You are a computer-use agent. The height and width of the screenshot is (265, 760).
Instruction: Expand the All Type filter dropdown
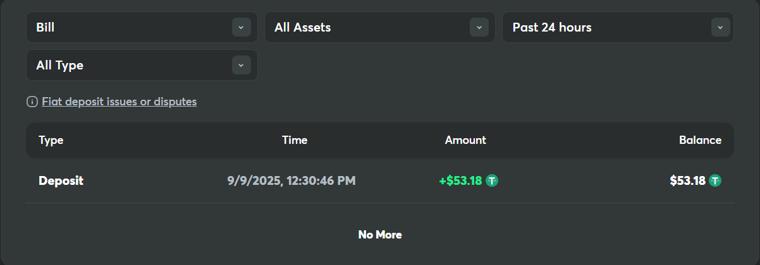[142, 65]
